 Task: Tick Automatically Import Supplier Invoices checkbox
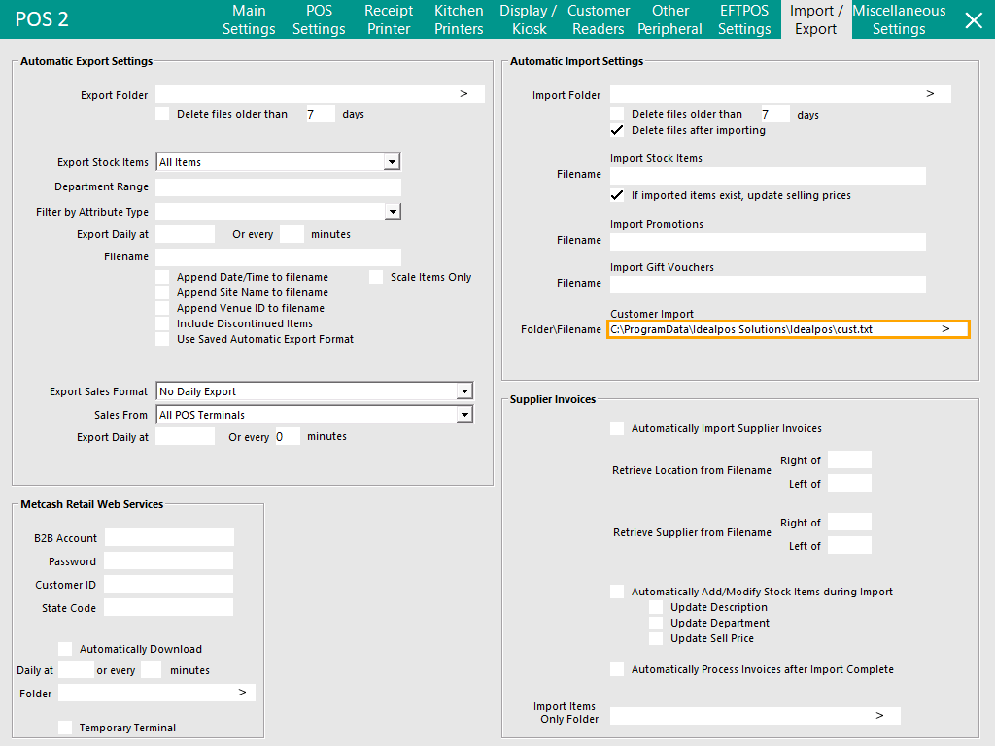click(x=617, y=428)
